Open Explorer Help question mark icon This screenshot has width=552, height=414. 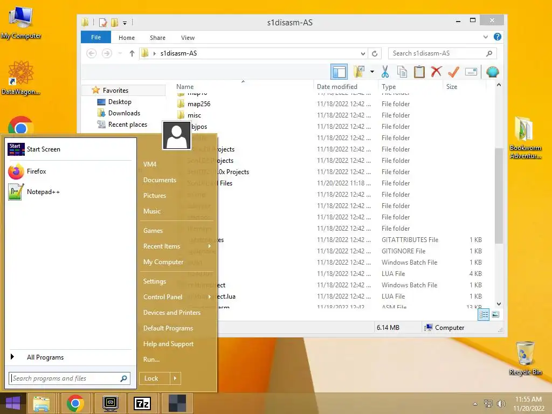pos(497,37)
